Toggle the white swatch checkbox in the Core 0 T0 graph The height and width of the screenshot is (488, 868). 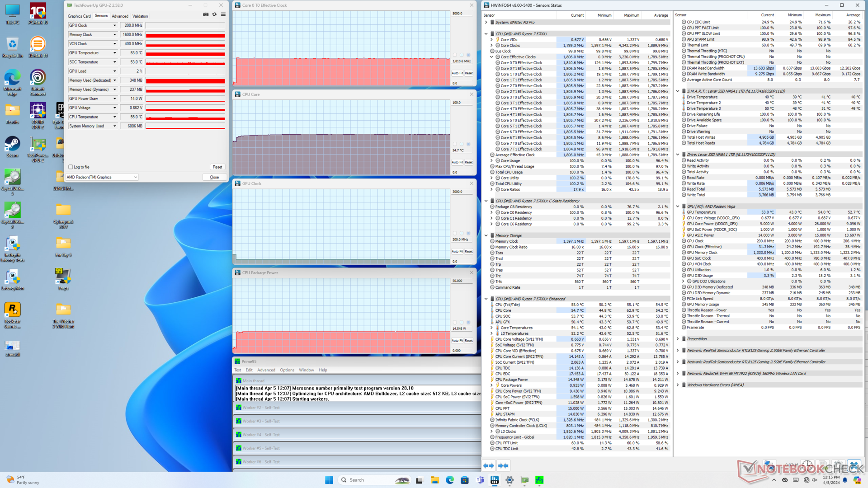455,55
